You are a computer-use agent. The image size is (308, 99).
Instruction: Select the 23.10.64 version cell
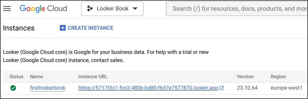point(247,88)
